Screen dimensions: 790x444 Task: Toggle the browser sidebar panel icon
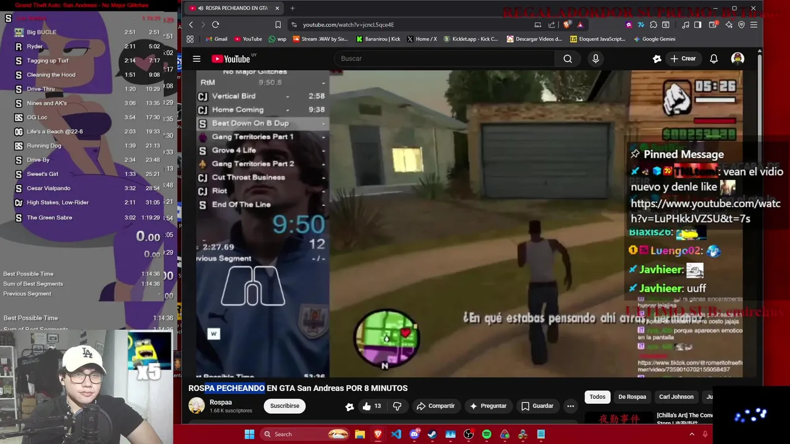point(697,25)
